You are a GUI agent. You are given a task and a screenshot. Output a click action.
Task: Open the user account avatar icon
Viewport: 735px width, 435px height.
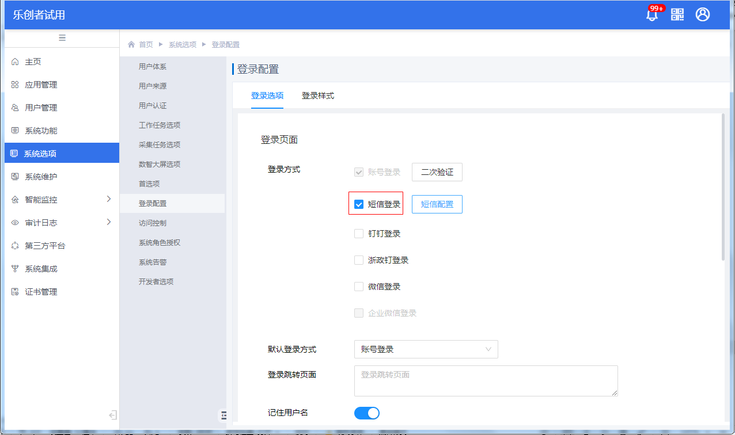[x=702, y=15]
